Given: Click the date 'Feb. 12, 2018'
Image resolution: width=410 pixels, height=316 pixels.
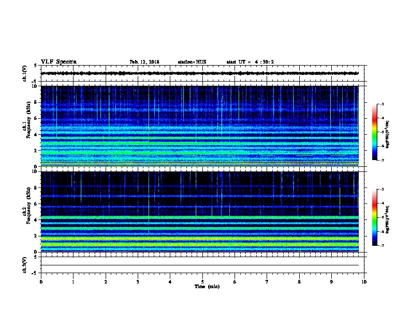Looking at the screenshot, I should [x=144, y=62].
